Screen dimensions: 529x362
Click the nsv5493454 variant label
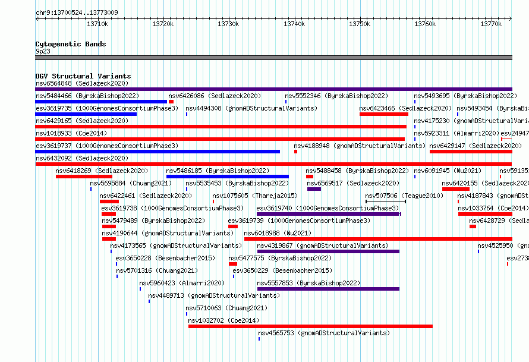tap(493, 108)
